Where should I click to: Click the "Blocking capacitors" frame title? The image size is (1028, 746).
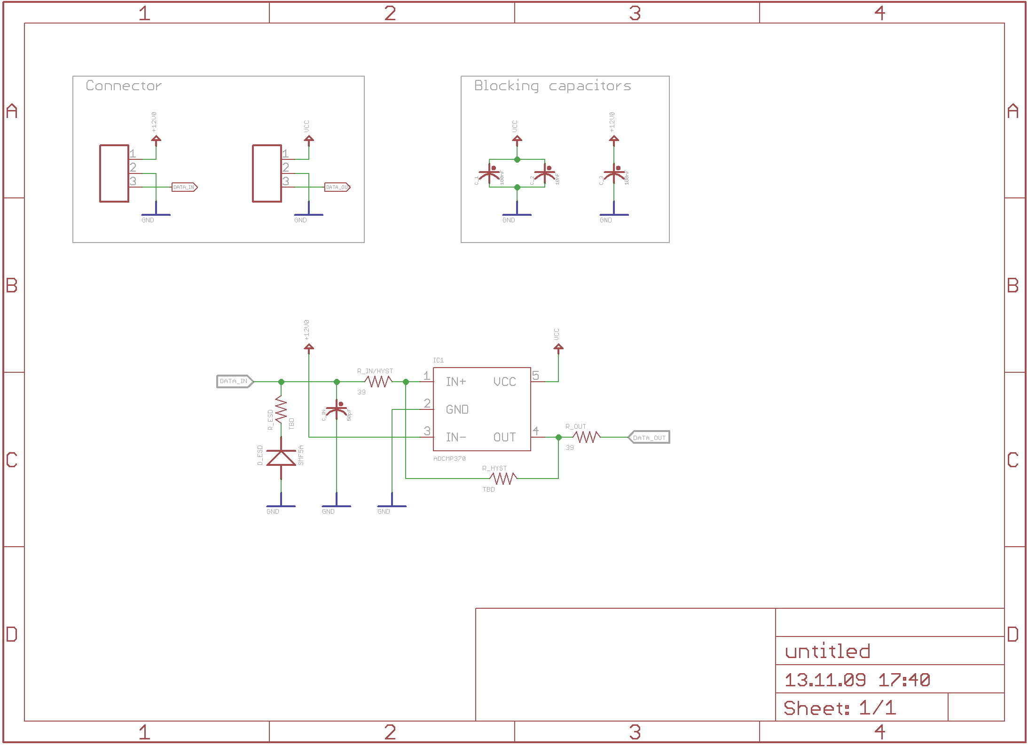click(x=552, y=86)
